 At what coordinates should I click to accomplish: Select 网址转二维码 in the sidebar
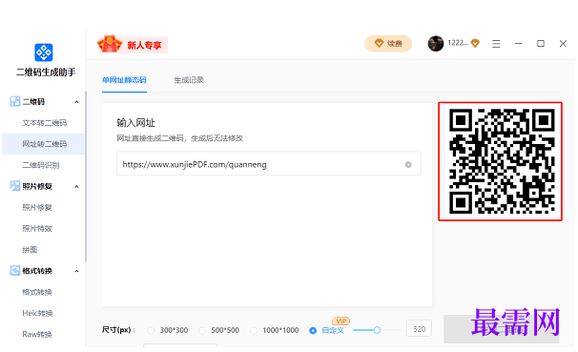44,144
